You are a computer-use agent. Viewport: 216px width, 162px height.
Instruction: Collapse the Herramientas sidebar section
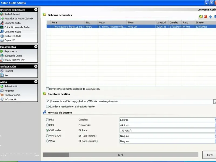tap(36, 47)
